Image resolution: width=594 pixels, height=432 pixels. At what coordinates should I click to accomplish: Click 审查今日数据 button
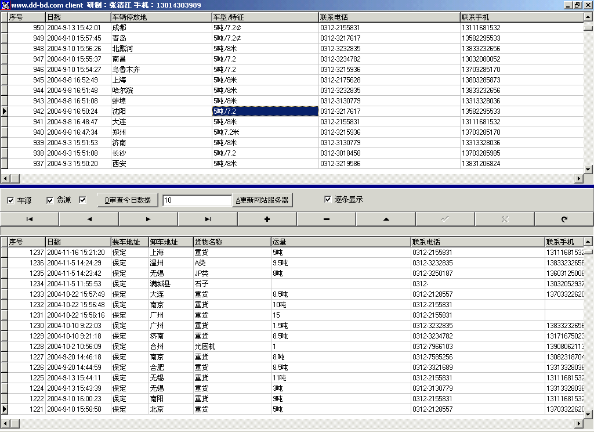coord(127,200)
